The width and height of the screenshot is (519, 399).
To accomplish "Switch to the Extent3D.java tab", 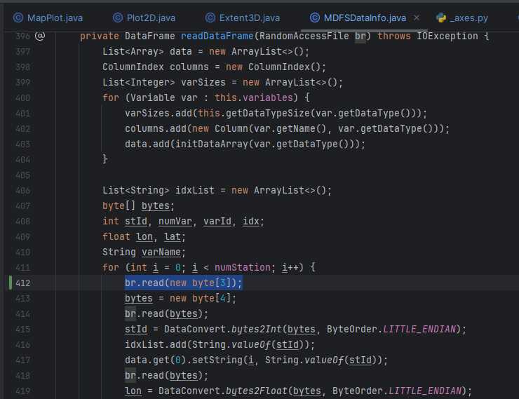I will (x=249, y=18).
